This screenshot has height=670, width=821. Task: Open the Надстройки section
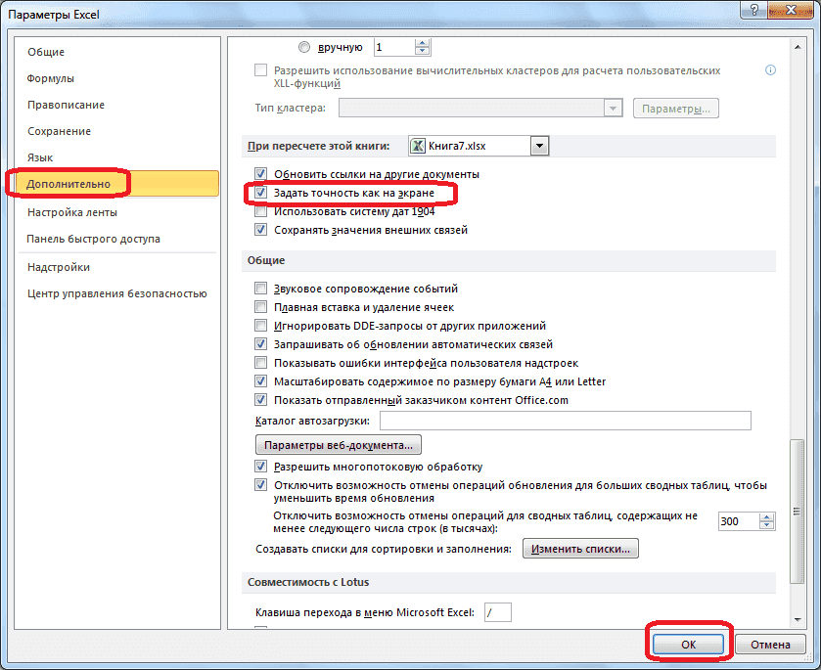pyautogui.click(x=58, y=265)
